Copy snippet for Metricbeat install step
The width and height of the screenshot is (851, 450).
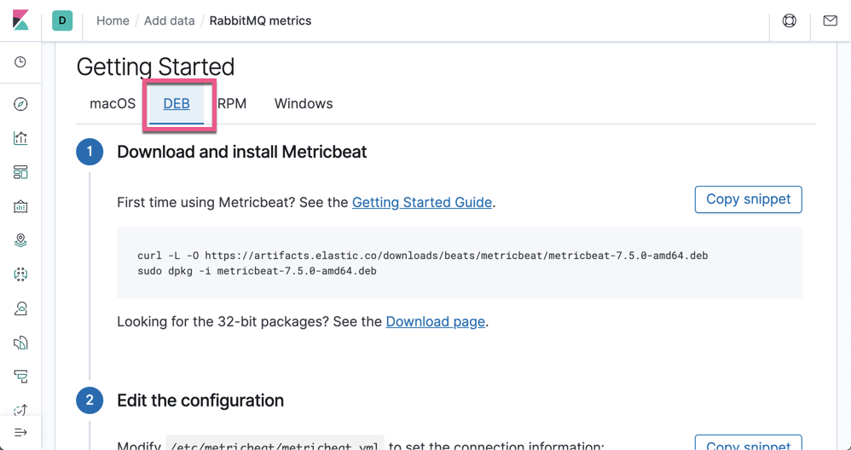click(748, 199)
